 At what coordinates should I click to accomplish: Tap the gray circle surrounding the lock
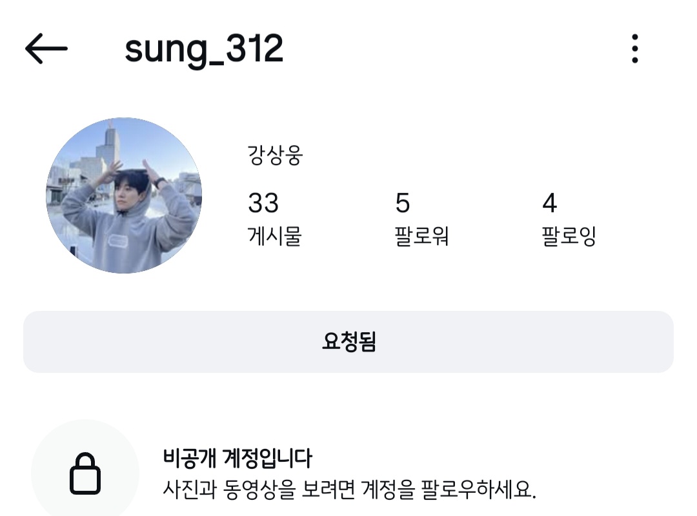click(85, 469)
